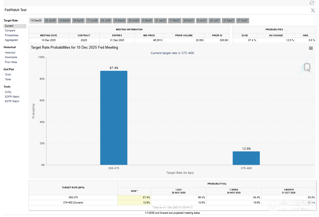Open the Dot Plot Table link
Viewport: 319px width, 217px height.
(x=8, y=79)
